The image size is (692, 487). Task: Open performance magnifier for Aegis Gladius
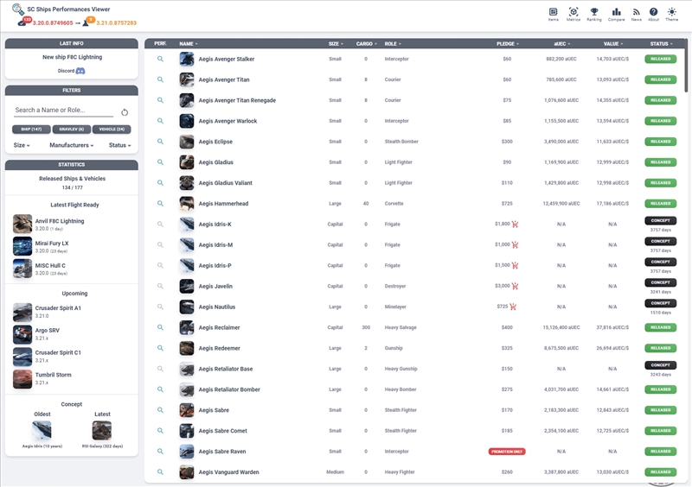click(x=160, y=161)
